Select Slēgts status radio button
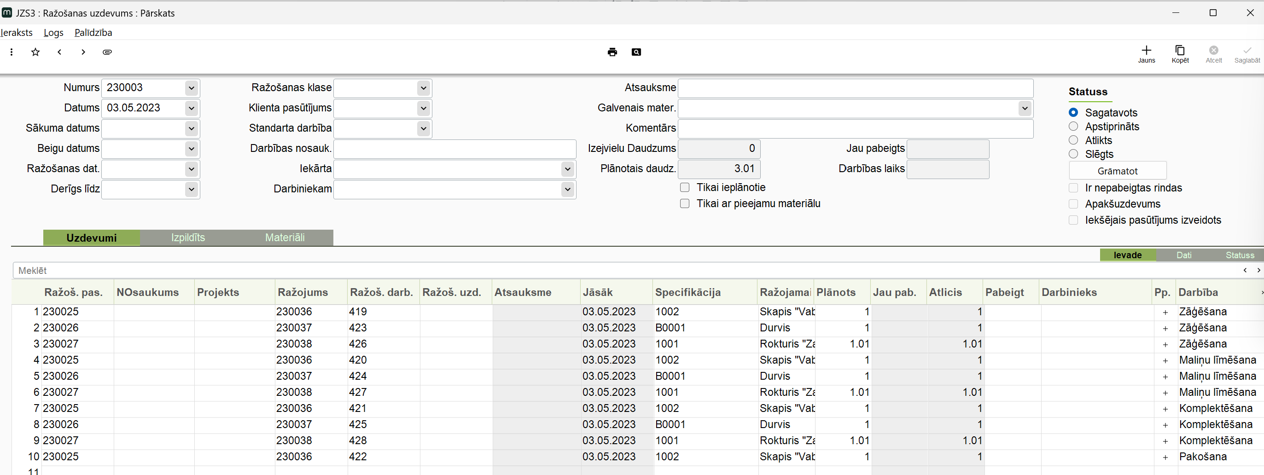This screenshot has width=1264, height=475. (1073, 154)
